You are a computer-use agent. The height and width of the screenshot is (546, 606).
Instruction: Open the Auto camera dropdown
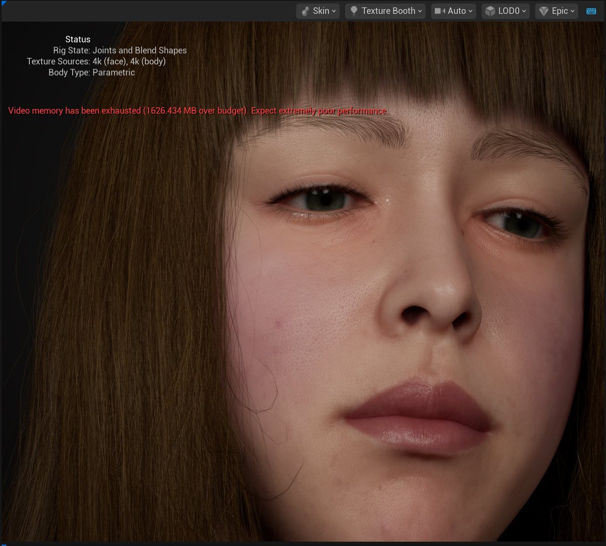(453, 11)
